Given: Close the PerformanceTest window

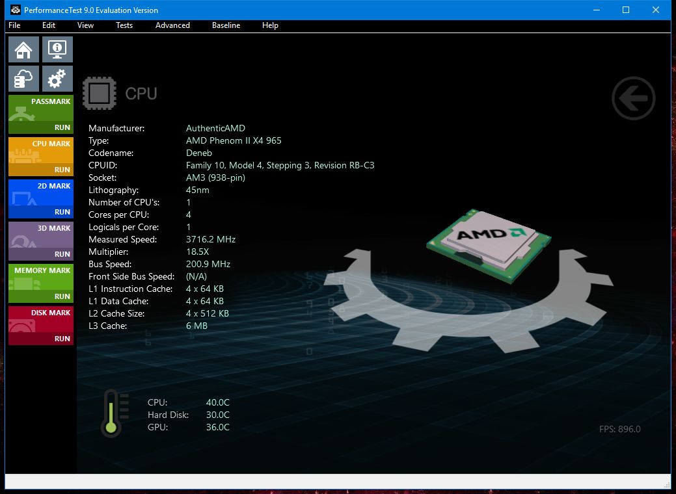Looking at the screenshot, I should pyautogui.click(x=656, y=10).
